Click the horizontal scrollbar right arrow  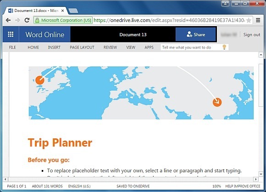click(255, 179)
